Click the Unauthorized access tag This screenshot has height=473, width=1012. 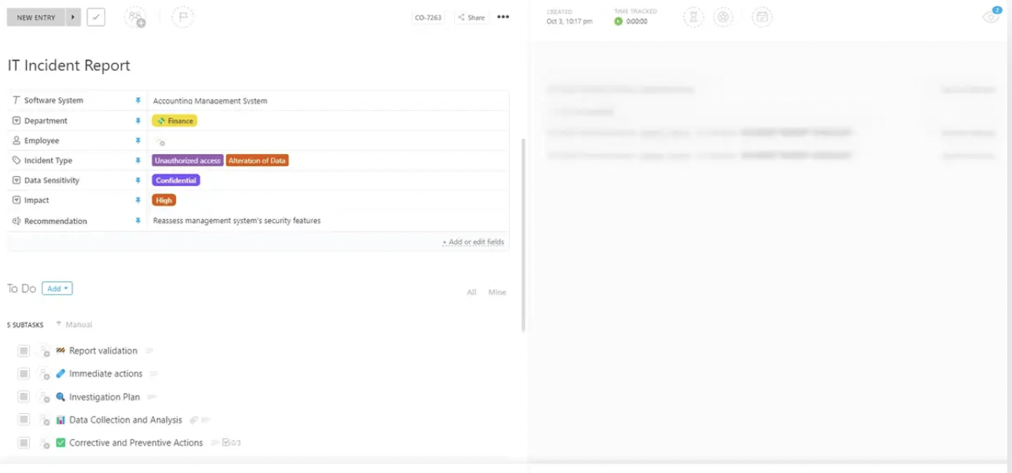[187, 160]
